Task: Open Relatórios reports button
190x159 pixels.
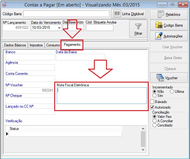Action: coord(169,14)
